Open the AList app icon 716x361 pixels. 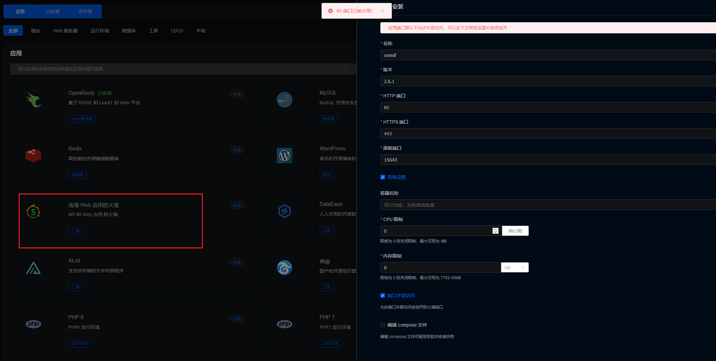click(x=33, y=267)
